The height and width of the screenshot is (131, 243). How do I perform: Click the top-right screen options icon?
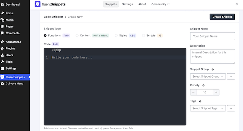tap(237, 4)
